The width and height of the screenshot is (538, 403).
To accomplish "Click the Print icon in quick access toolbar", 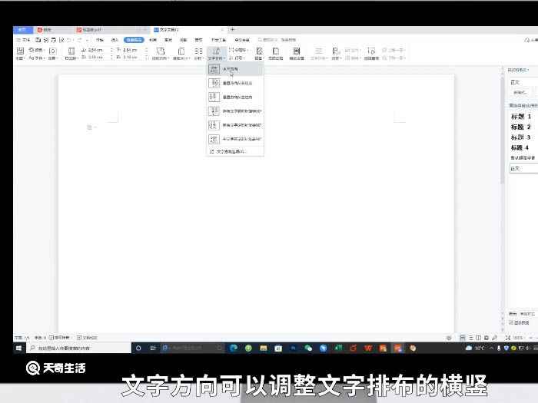I will [x=54, y=40].
